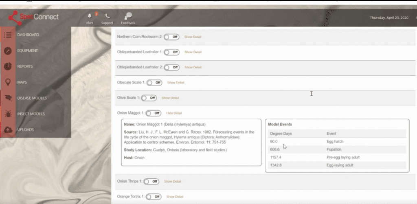Click the Event column header

[331, 134]
